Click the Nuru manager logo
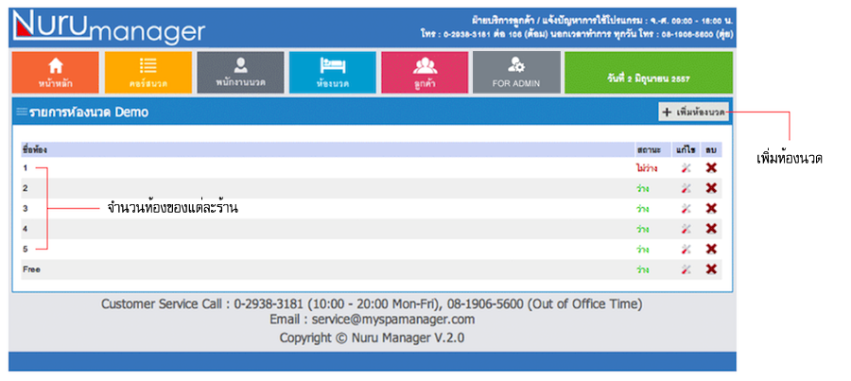Viewport: 851px width, 381px height. click(x=109, y=27)
